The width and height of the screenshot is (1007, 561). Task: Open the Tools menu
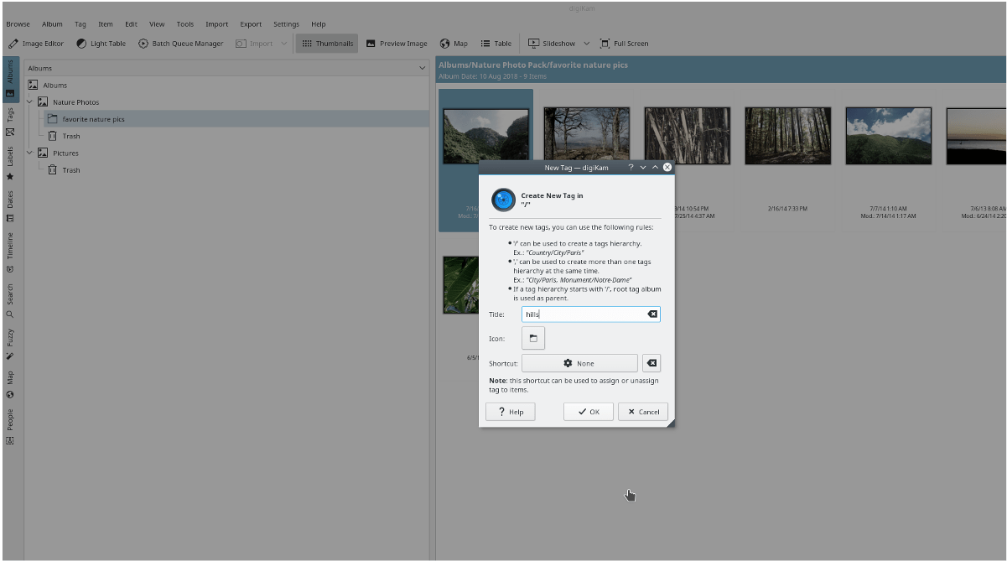[x=184, y=24]
